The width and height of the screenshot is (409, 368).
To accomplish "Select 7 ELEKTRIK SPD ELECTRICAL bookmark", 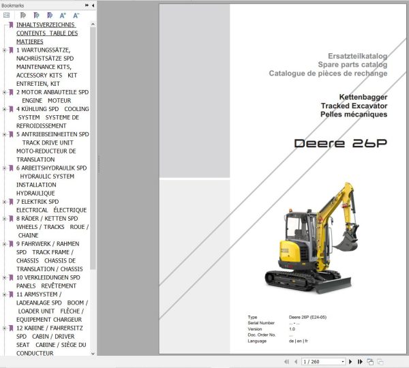I will click(x=51, y=206).
